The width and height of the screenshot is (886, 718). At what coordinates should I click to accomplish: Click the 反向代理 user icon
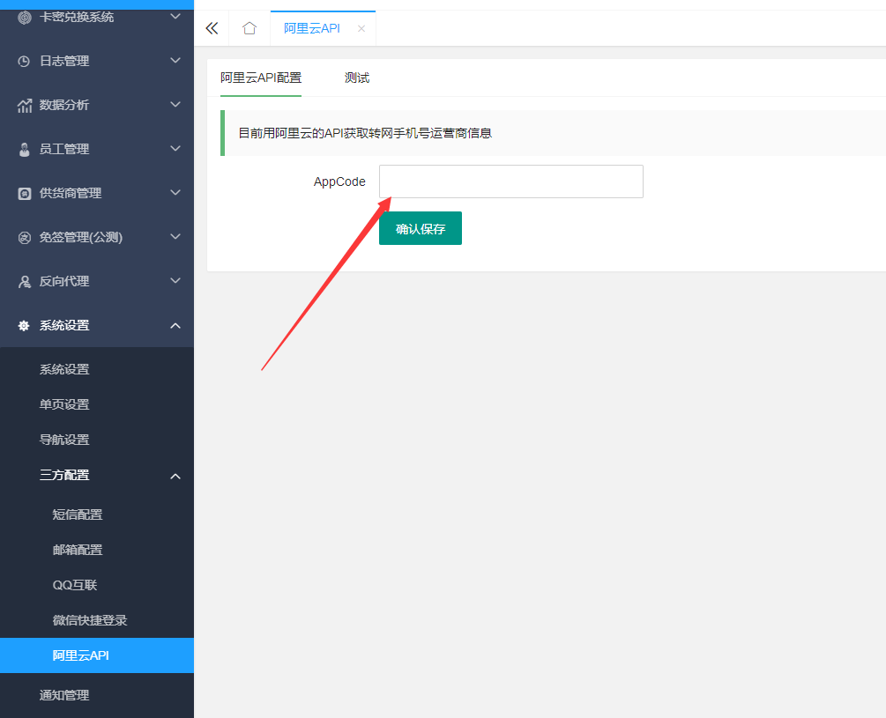point(25,282)
